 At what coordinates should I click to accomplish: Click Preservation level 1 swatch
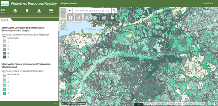pyautogui.click(x=4, y=78)
